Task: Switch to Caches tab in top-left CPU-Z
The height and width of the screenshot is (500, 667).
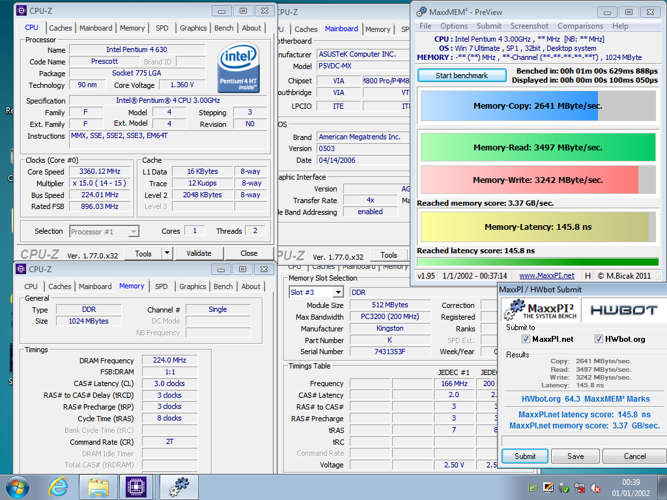Action: 61,28
